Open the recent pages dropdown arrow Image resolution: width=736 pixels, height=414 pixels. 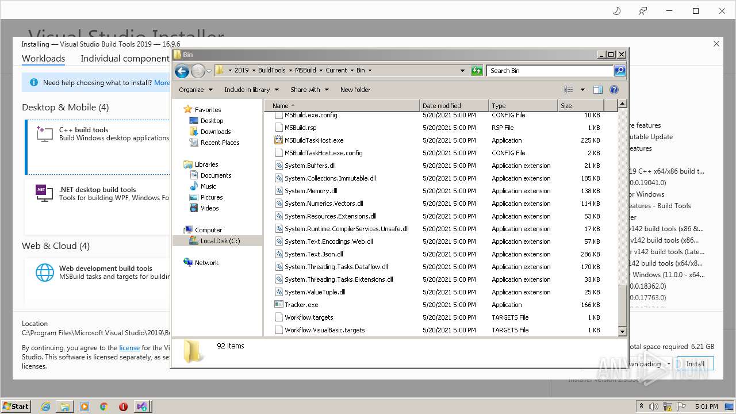click(209, 71)
